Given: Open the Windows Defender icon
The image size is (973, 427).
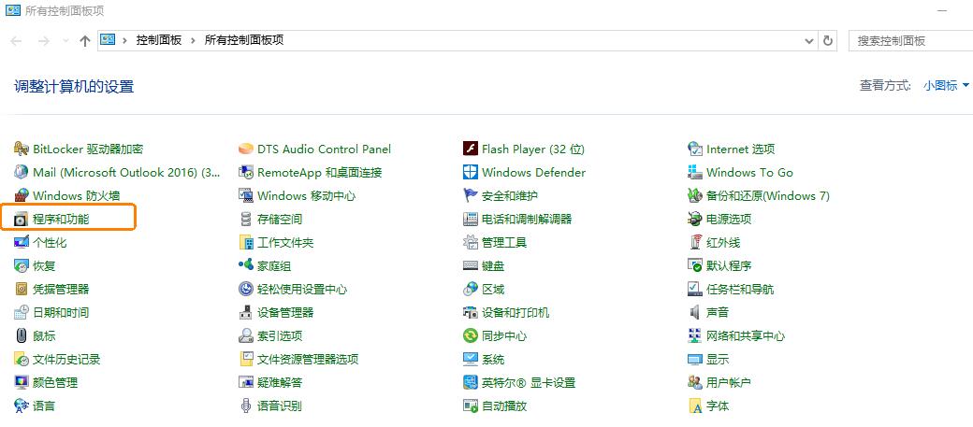Looking at the screenshot, I should pyautogui.click(x=471, y=172).
